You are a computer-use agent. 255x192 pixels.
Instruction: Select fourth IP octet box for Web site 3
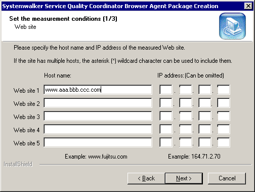(x=224, y=116)
